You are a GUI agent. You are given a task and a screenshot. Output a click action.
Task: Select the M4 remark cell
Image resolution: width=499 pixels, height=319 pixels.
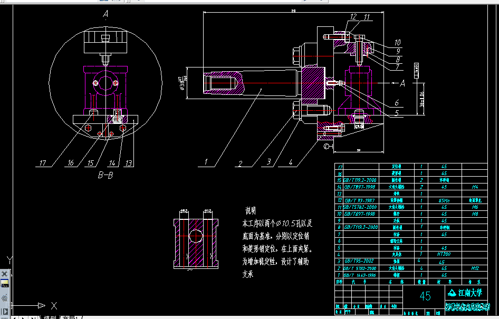coord(475,187)
